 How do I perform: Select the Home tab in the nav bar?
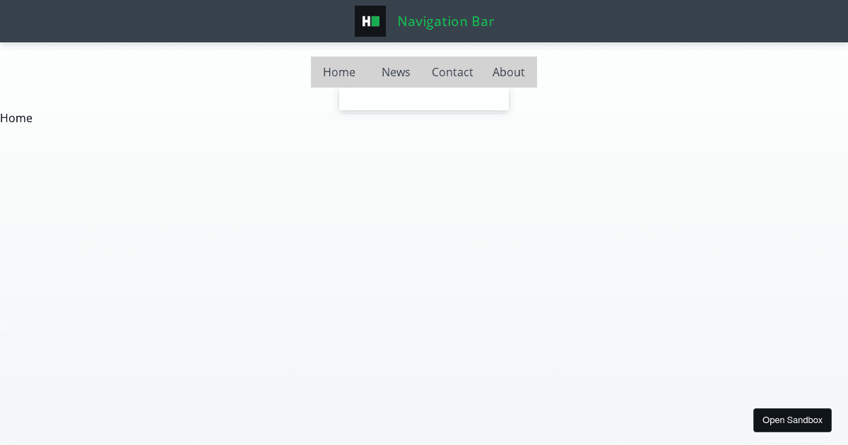pyautogui.click(x=339, y=72)
